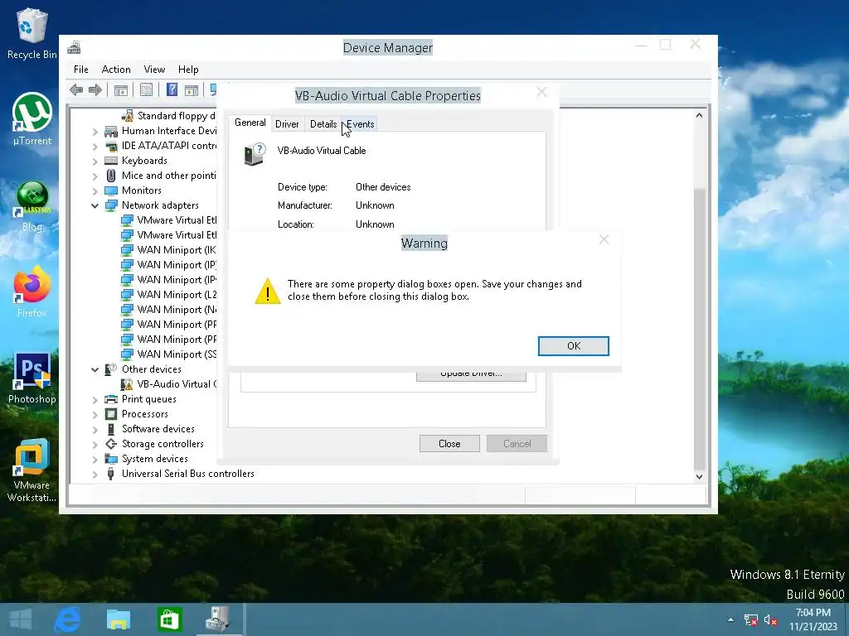Click the network tray icon
The image size is (849, 636).
click(x=751, y=619)
